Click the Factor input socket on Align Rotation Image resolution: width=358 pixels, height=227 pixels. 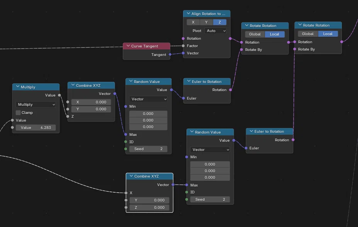coord(183,46)
